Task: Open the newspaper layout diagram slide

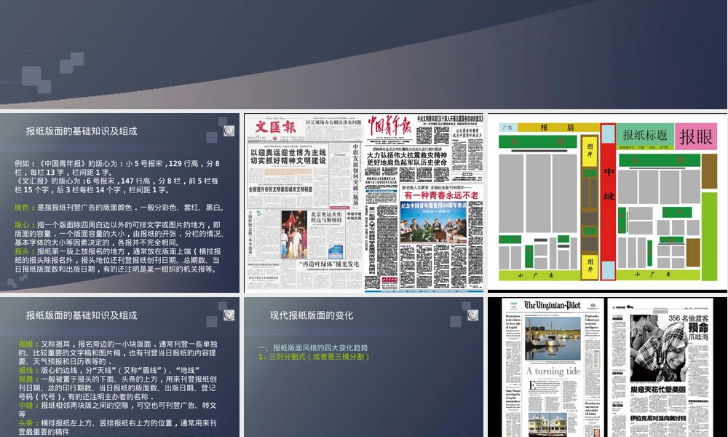Action: 607,202
